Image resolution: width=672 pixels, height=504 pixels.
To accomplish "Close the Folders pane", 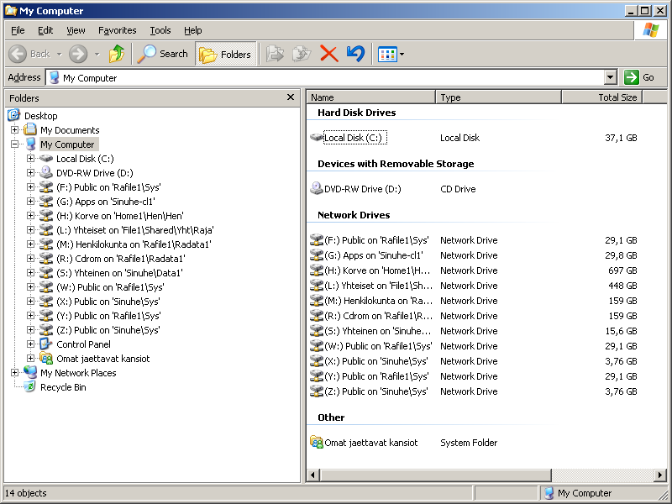I will point(291,97).
